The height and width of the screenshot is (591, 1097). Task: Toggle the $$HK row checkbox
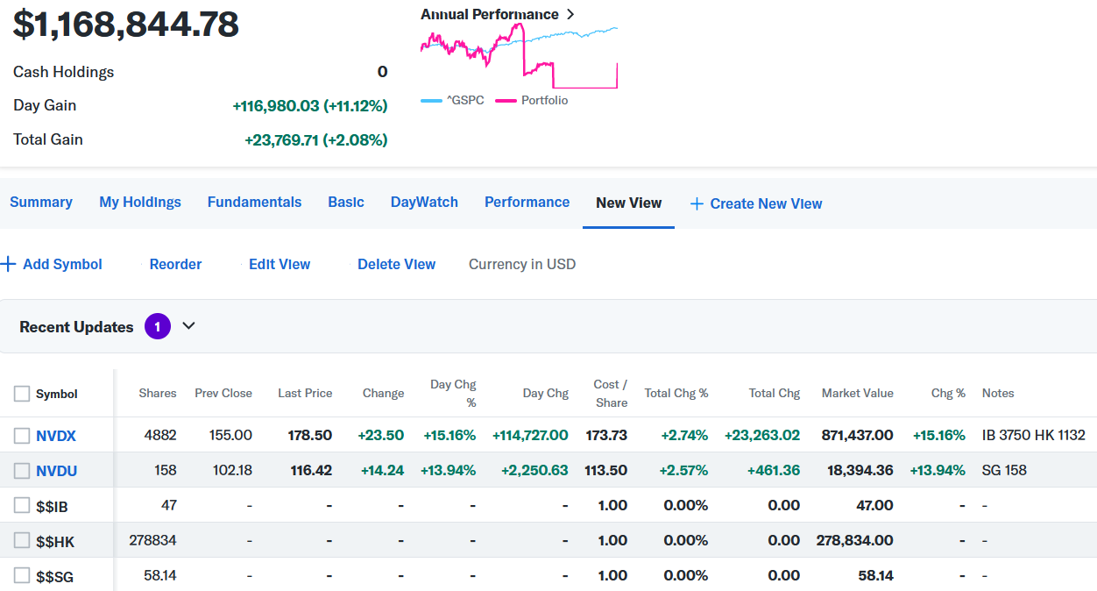(x=22, y=541)
